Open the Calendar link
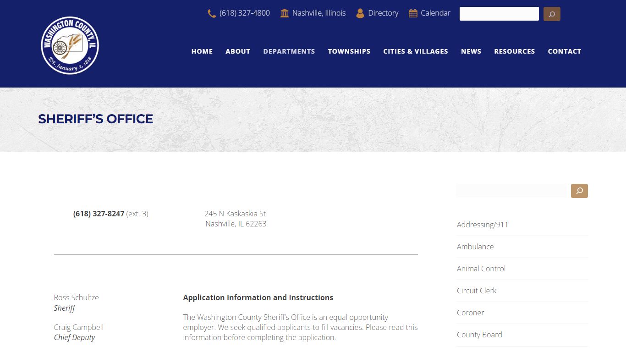 tap(435, 13)
